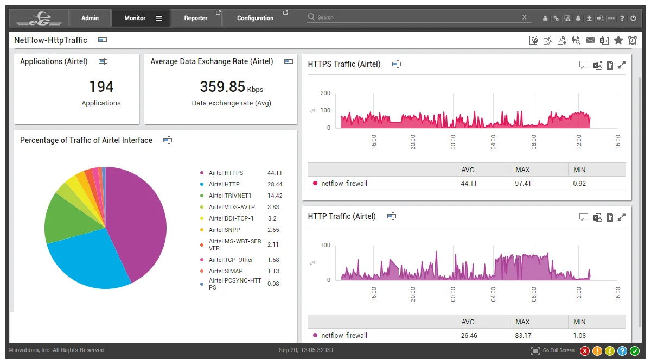
Task: Click Airtel!!SNPP legend entry
Action: [224, 230]
